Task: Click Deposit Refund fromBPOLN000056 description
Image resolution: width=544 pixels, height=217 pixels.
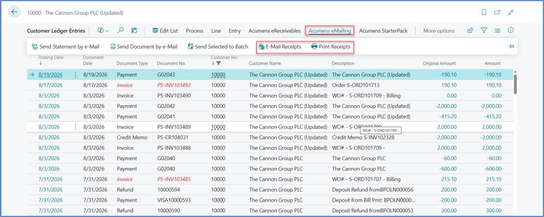Action: click(x=373, y=190)
